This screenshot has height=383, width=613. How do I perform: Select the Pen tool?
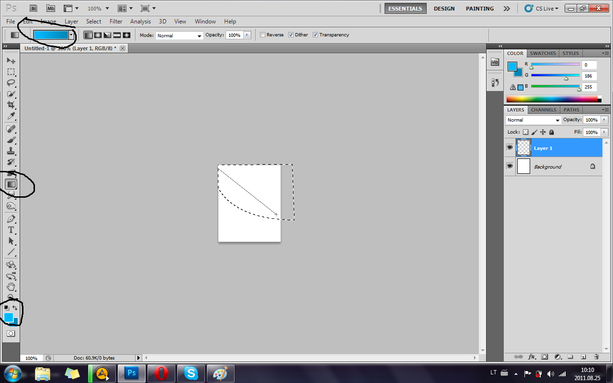pyautogui.click(x=11, y=219)
